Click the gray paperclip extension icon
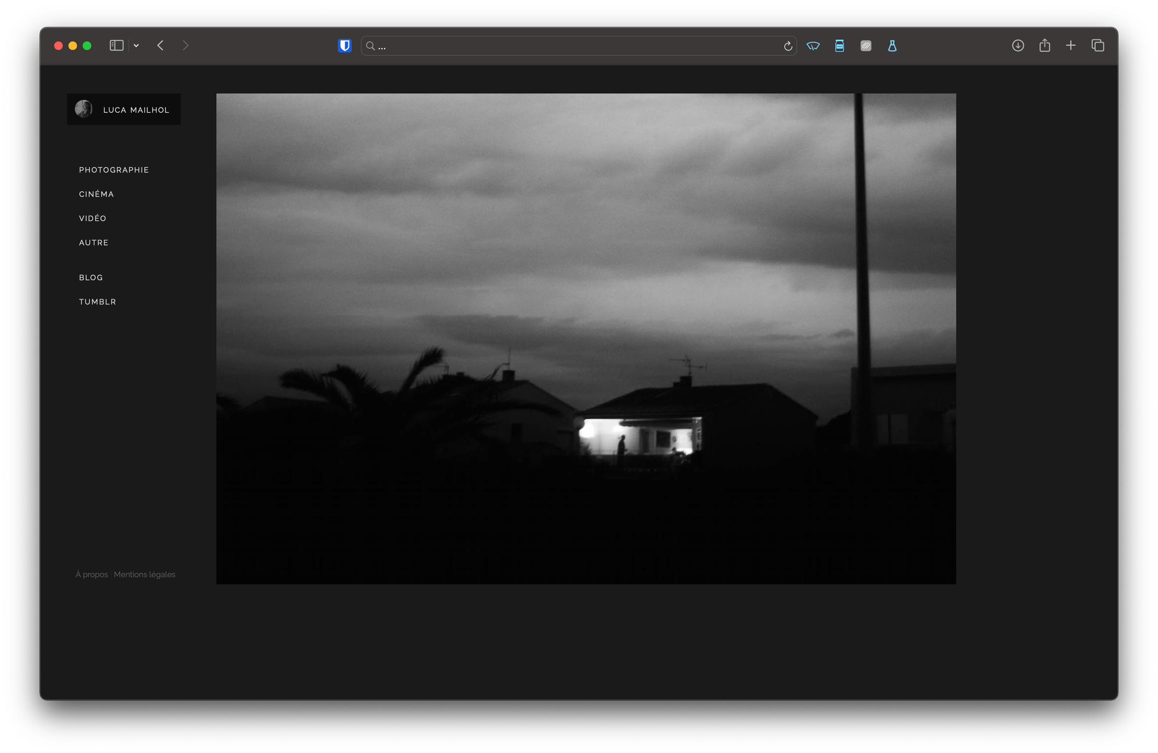The image size is (1158, 753). click(866, 46)
